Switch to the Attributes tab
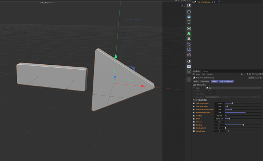 tap(197, 71)
